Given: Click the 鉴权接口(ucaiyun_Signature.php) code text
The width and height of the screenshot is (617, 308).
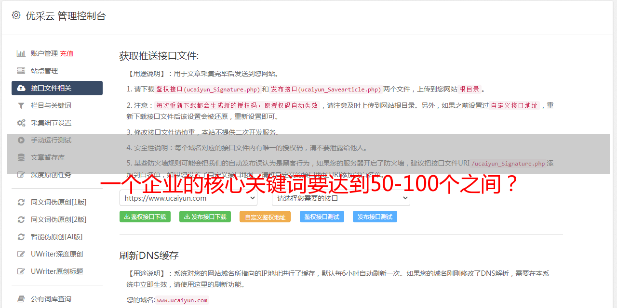Looking at the screenshot, I should tap(208, 89).
